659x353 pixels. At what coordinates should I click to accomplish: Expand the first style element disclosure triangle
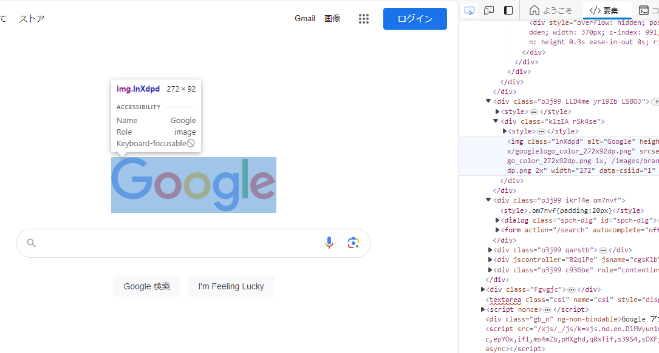click(x=497, y=111)
